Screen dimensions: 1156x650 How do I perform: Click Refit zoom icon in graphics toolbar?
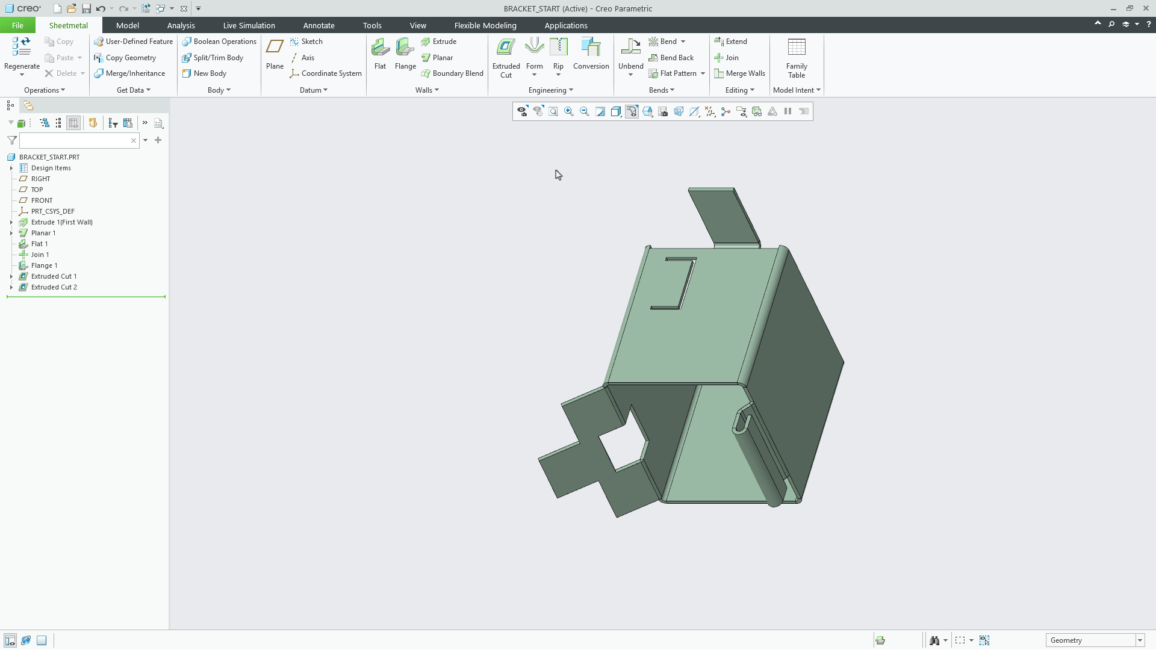pyautogui.click(x=553, y=111)
